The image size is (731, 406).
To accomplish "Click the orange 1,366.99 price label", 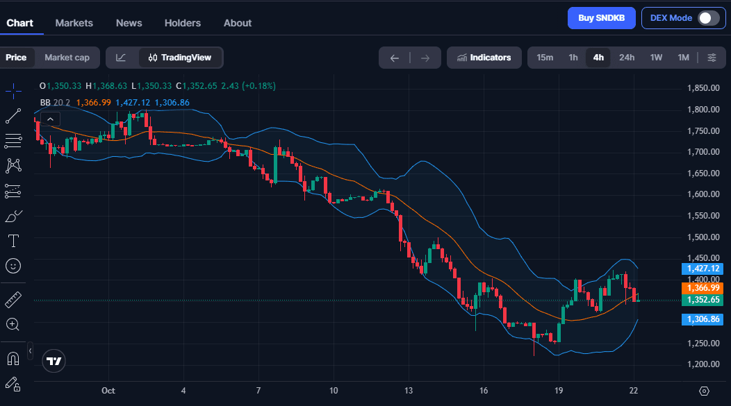I will (703, 288).
